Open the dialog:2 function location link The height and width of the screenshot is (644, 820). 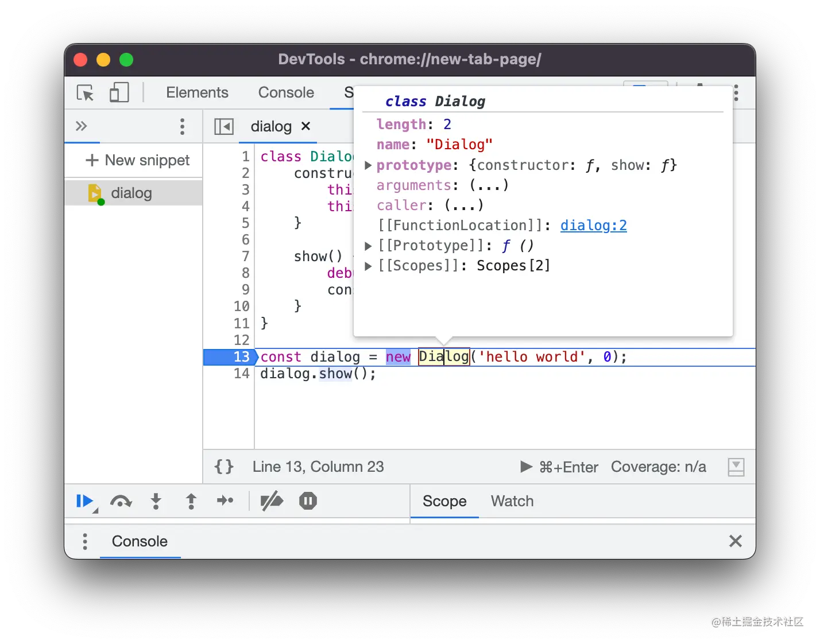(x=594, y=225)
